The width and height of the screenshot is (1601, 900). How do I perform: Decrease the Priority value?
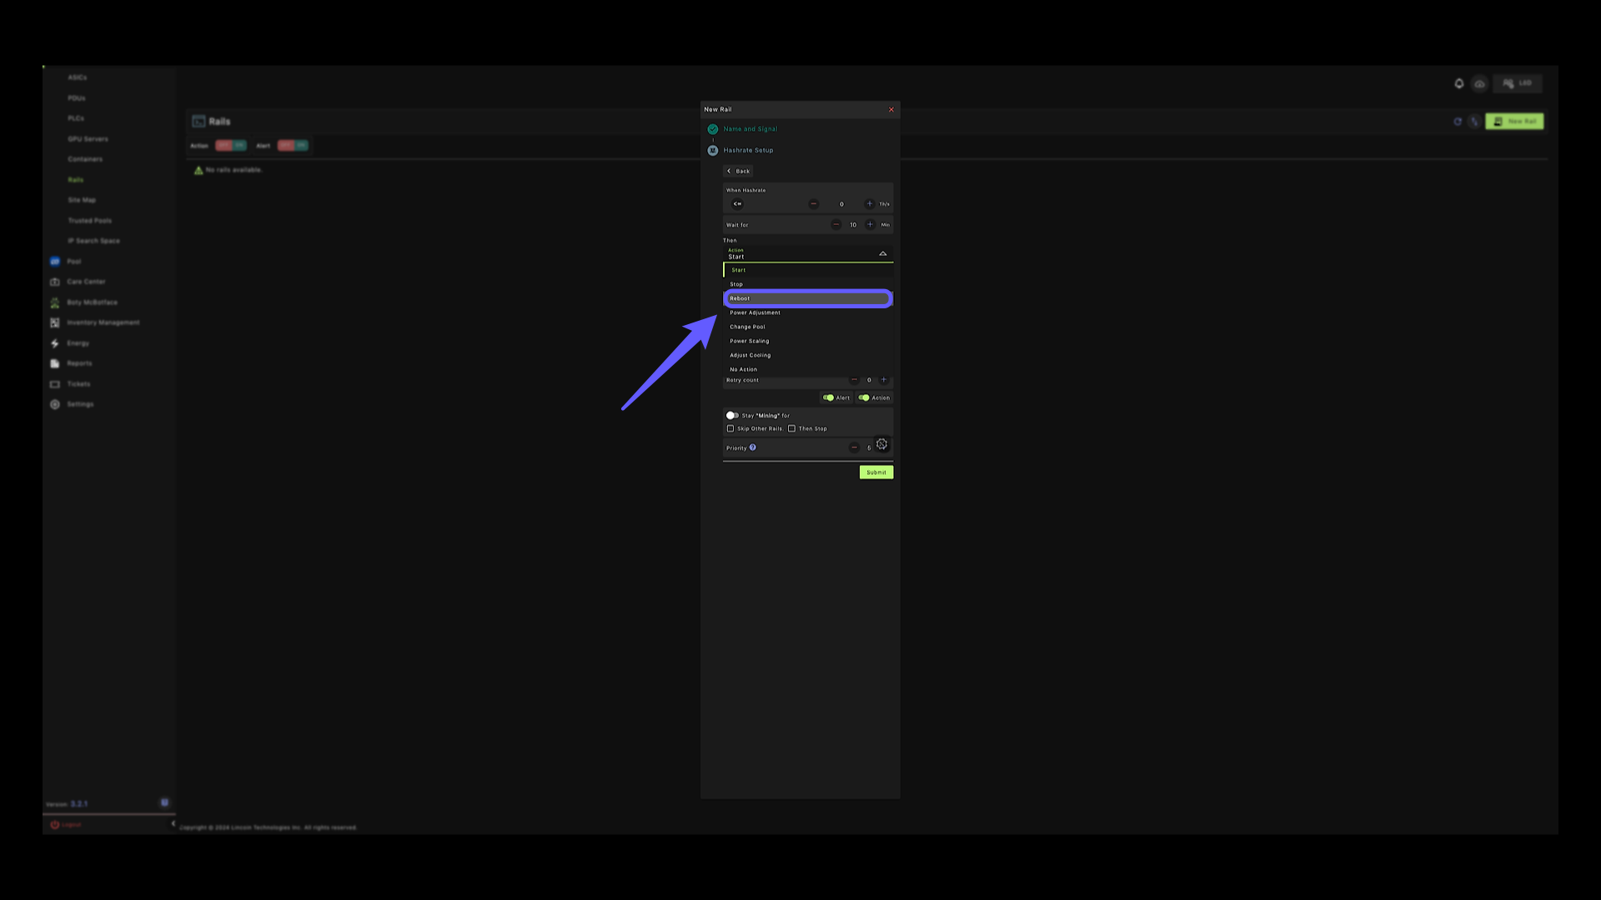tap(854, 448)
